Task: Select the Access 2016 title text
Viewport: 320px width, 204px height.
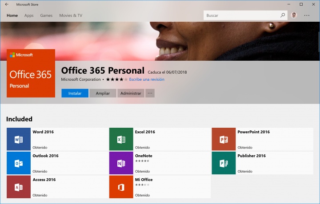Action: [44, 180]
